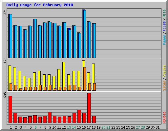Image resolution: width=168 pixels, height=131 pixels.
Task: Click the 685 KBytes axis label
Action: click(5, 95)
